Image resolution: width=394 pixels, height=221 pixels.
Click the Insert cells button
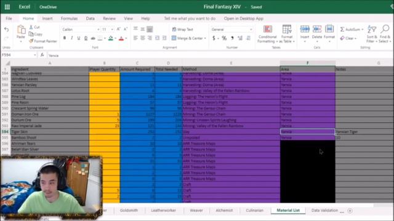[x=305, y=34]
